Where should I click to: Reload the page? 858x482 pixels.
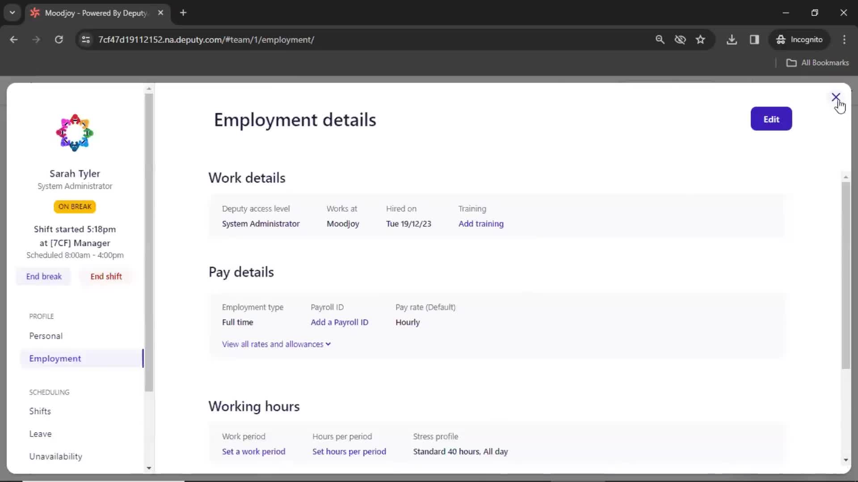tap(59, 40)
